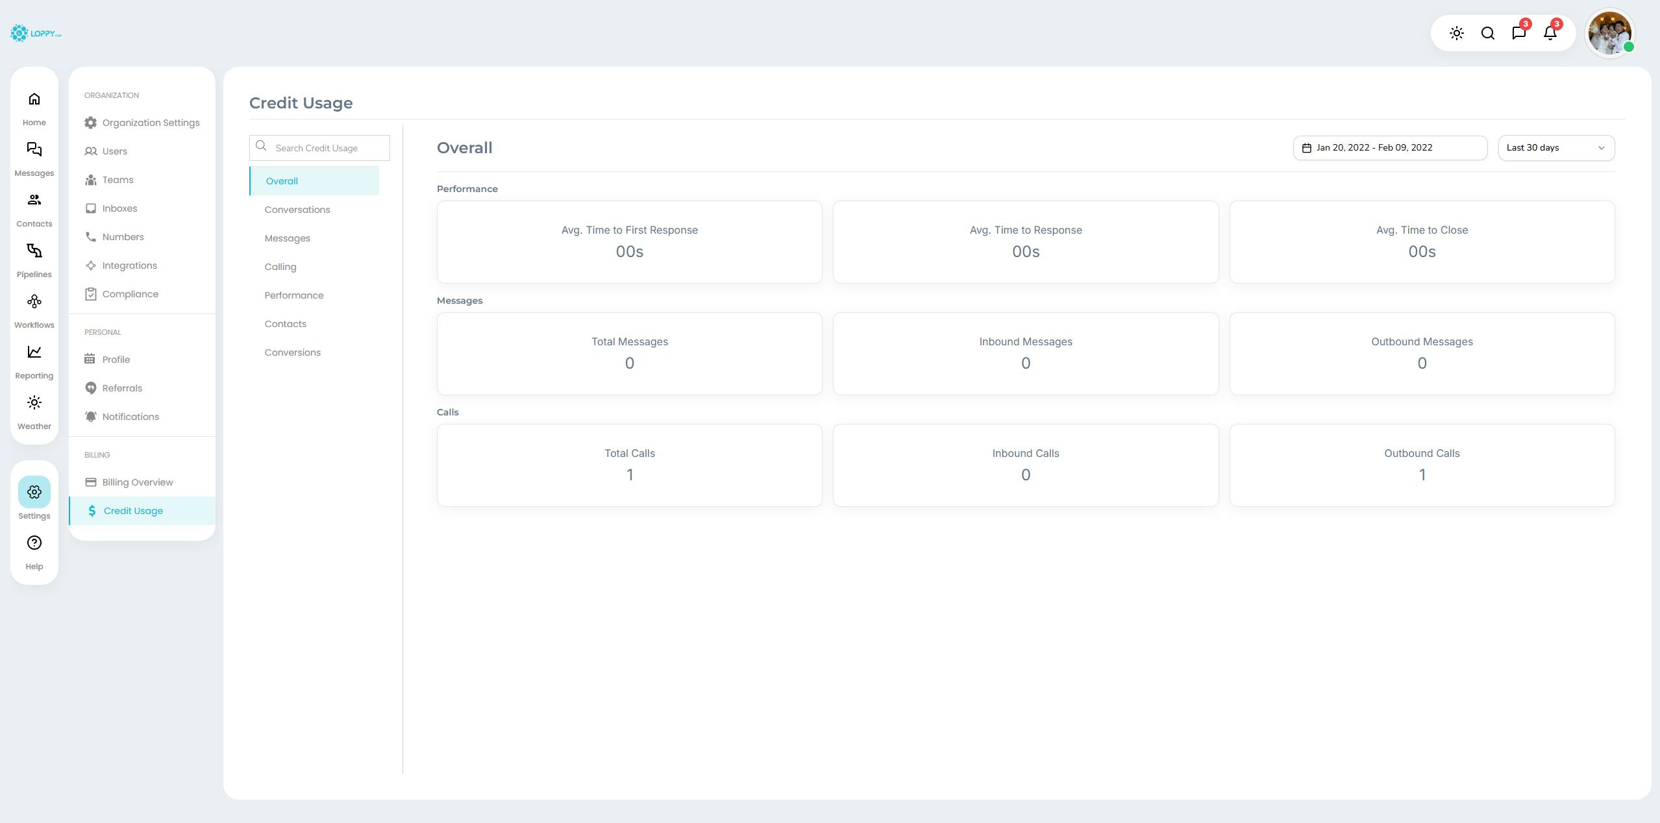Click the Loppy logo
The image size is (1660, 823).
pyautogui.click(x=36, y=33)
